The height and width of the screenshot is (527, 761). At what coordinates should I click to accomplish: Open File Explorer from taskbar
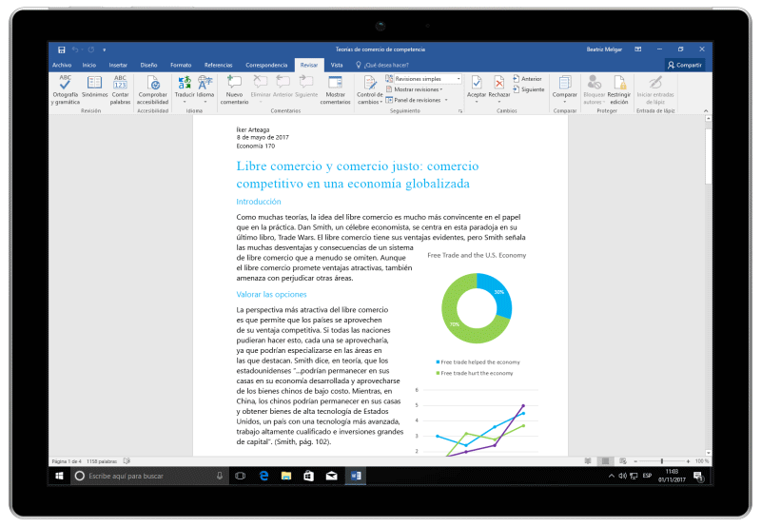pyautogui.click(x=286, y=476)
